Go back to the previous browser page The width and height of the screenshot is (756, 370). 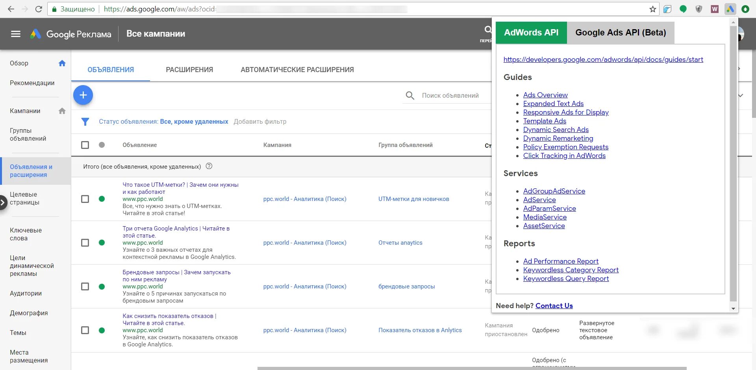(x=11, y=9)
